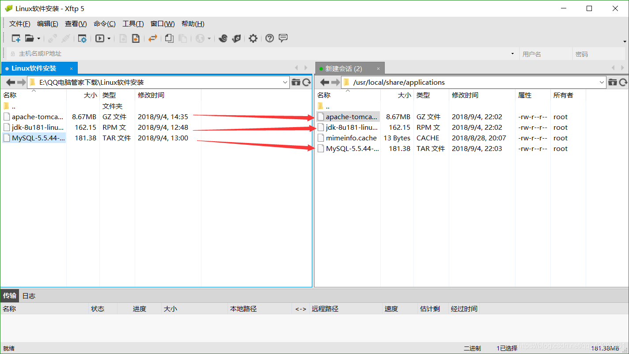Click the feedback speech bubble icon
Viewport: 629px width, 354px height.
(x=283, y=38)
